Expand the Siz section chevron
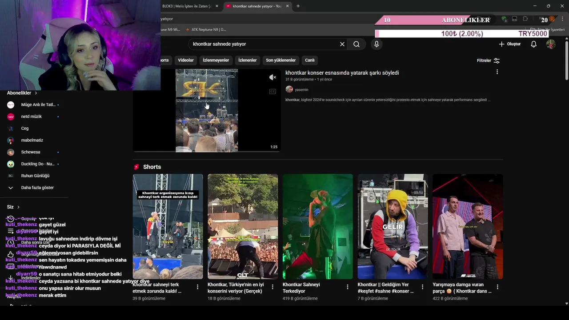Image resolution: width=569 pixels, height=320 pixels. (18, 207)
